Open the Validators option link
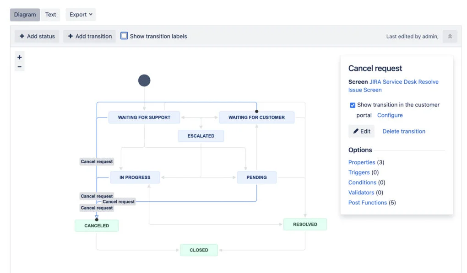The image size is (467, 273). pyautogui.click(x=361, y=193)
